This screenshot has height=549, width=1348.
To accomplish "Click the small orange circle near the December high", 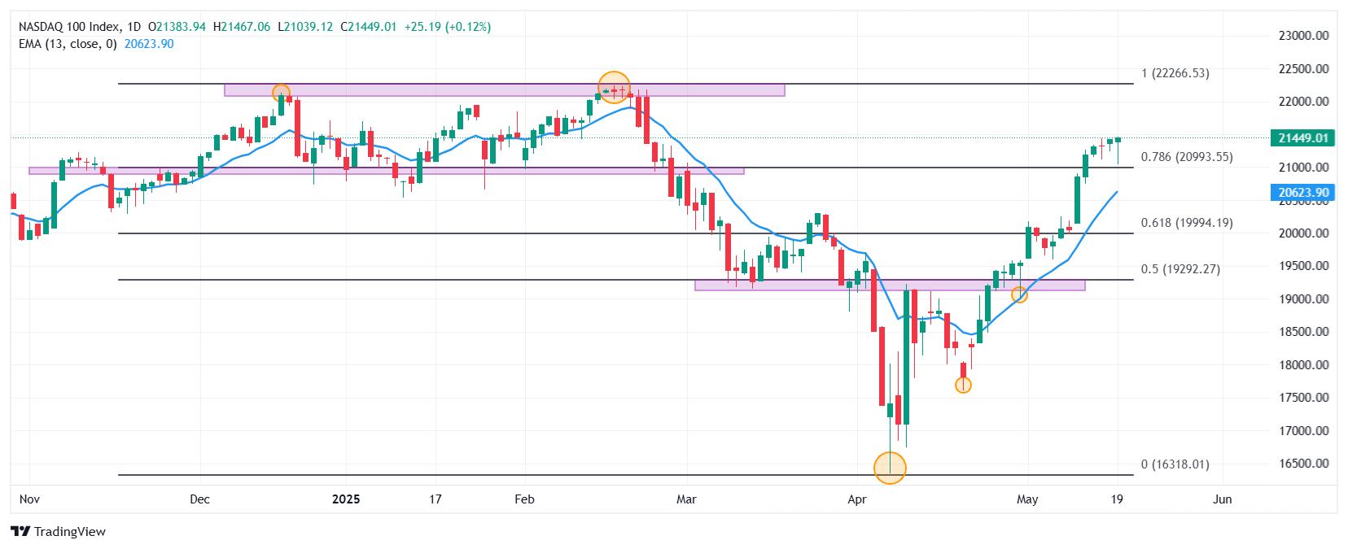I will point(281,93).
